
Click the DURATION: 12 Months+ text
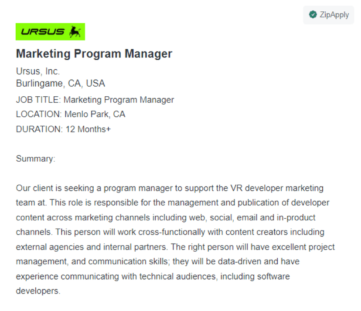pos(63,129)
